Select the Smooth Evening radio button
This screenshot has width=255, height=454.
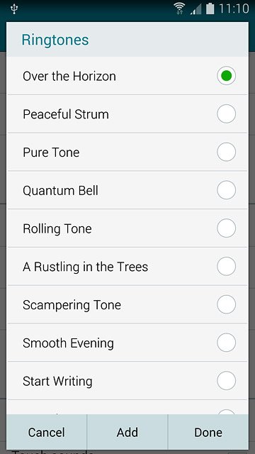point(226,343)
